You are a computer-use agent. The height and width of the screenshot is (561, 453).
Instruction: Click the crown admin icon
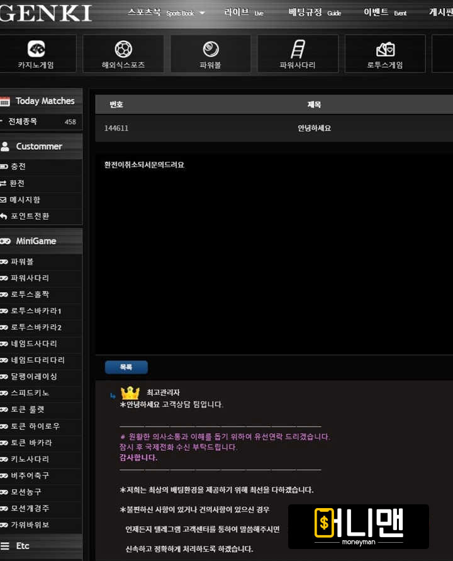[x=130, y=393]
